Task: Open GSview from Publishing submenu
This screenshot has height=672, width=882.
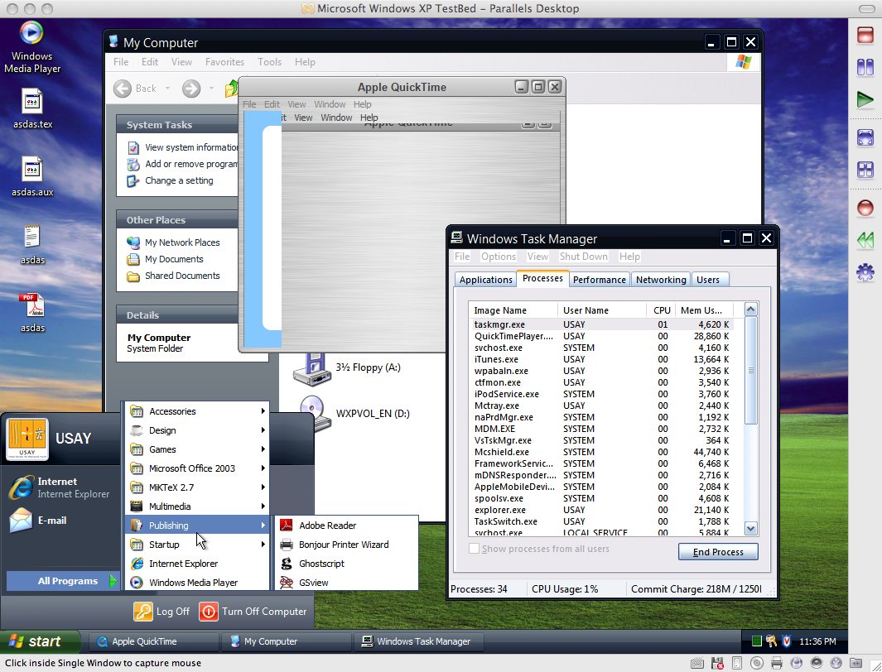Action: coord(346,583)
